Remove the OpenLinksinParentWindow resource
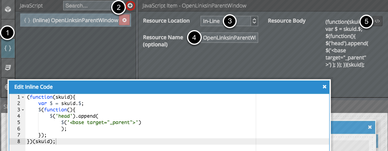 [x=124, y=20]
